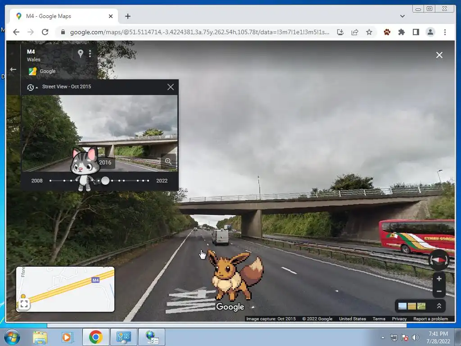Click the 'Image capture: Oct 2015' text
This screenshot has width=461, height=346.
(271, 319)
